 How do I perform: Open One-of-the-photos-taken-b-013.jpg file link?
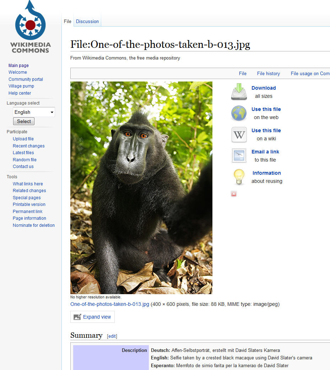pyautogui.click(x=109, y=304)
